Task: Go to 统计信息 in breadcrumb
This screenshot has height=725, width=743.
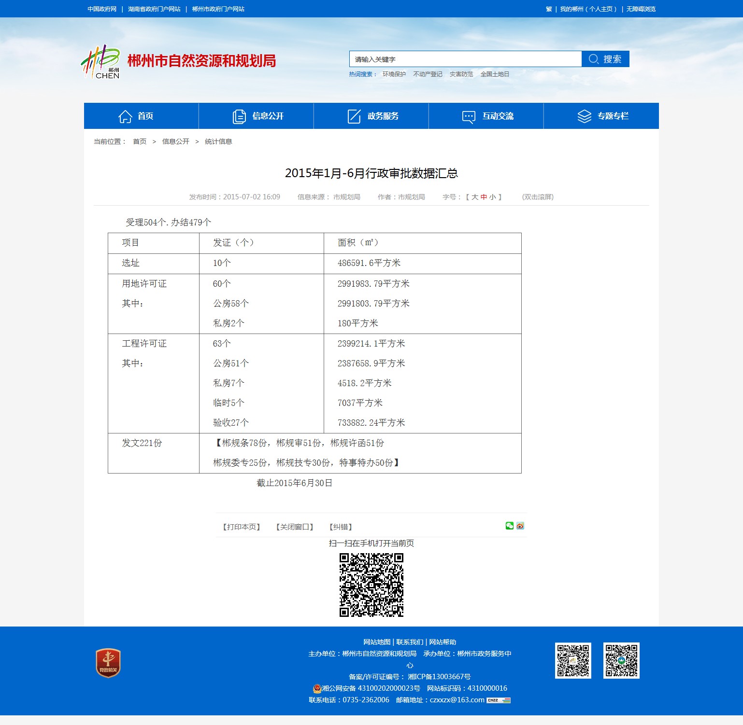Action: [x=218, y=141]
